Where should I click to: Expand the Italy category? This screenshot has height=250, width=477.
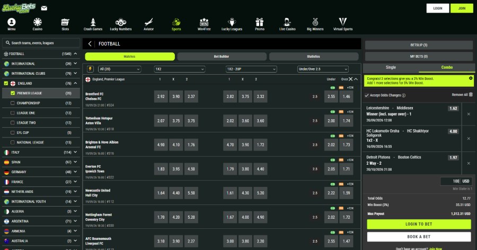click(x=75, y=152)
